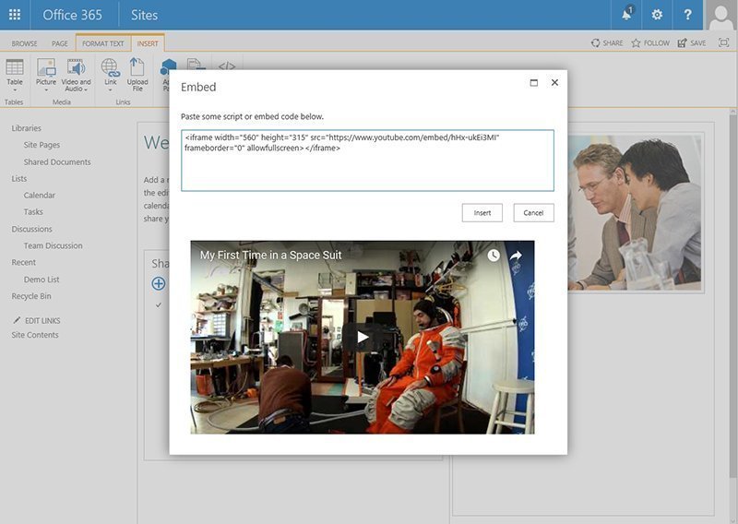Switch to the Browse tab
This screenshot has width=738, height=524.
click(x=25, y=43)
